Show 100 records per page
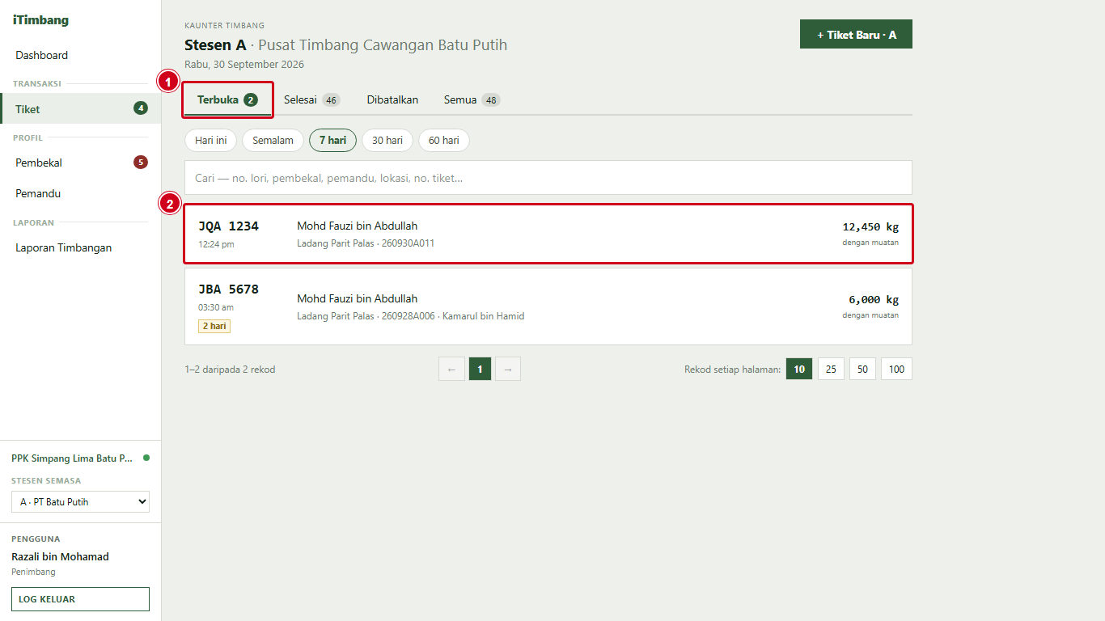 point(896,370)
